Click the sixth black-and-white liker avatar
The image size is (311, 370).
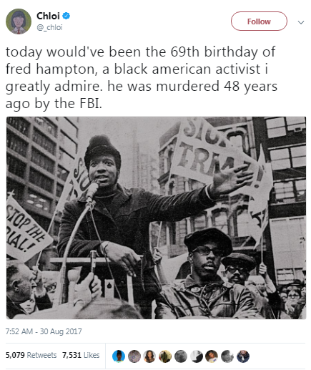coord(197,356)
